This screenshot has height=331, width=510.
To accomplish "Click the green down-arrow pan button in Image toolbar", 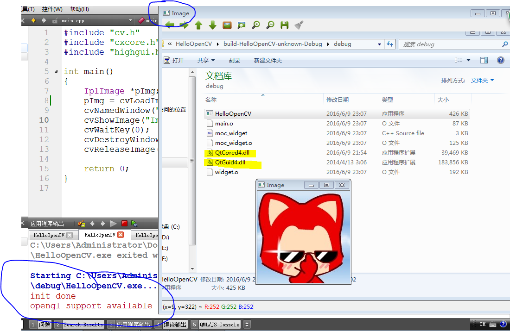I will pyautogui.click(x=213, y=25).
